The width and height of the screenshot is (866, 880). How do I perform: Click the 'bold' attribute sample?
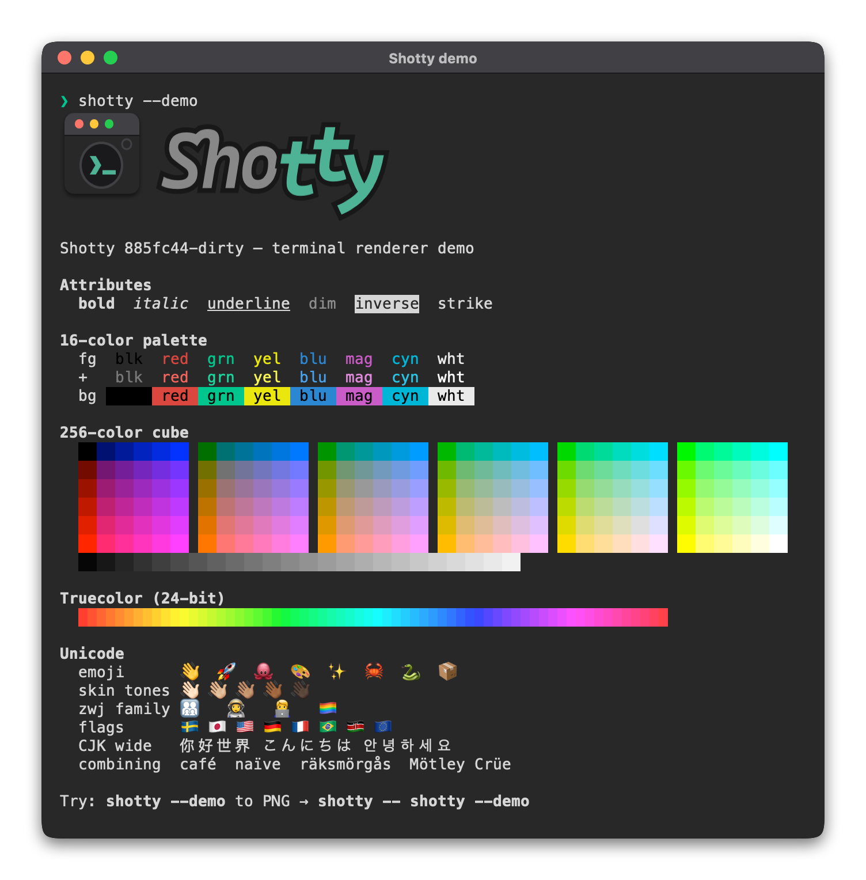point(97,304)
